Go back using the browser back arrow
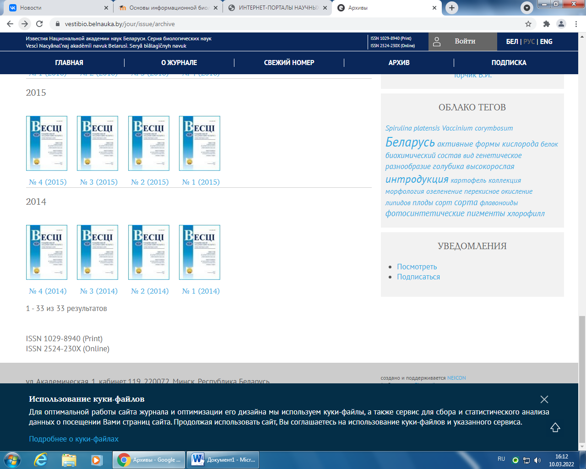 10,24
